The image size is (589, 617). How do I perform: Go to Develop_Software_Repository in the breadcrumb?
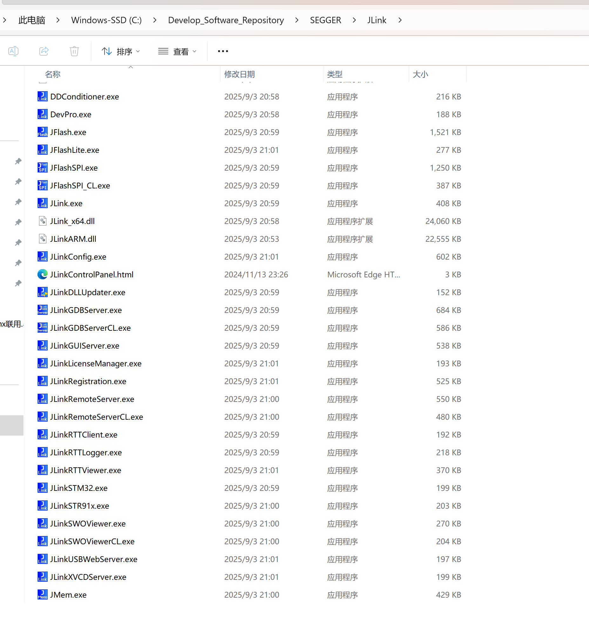click(226, 20)
